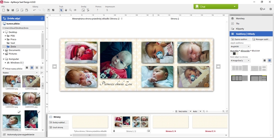Image resolution: width=274 pixels, height=138 pixels.
Task: Switch file view to single large thumbnail
Action: coord(27,68)
